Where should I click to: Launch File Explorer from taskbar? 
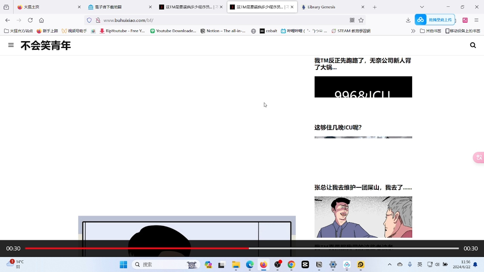pos(236,264)
